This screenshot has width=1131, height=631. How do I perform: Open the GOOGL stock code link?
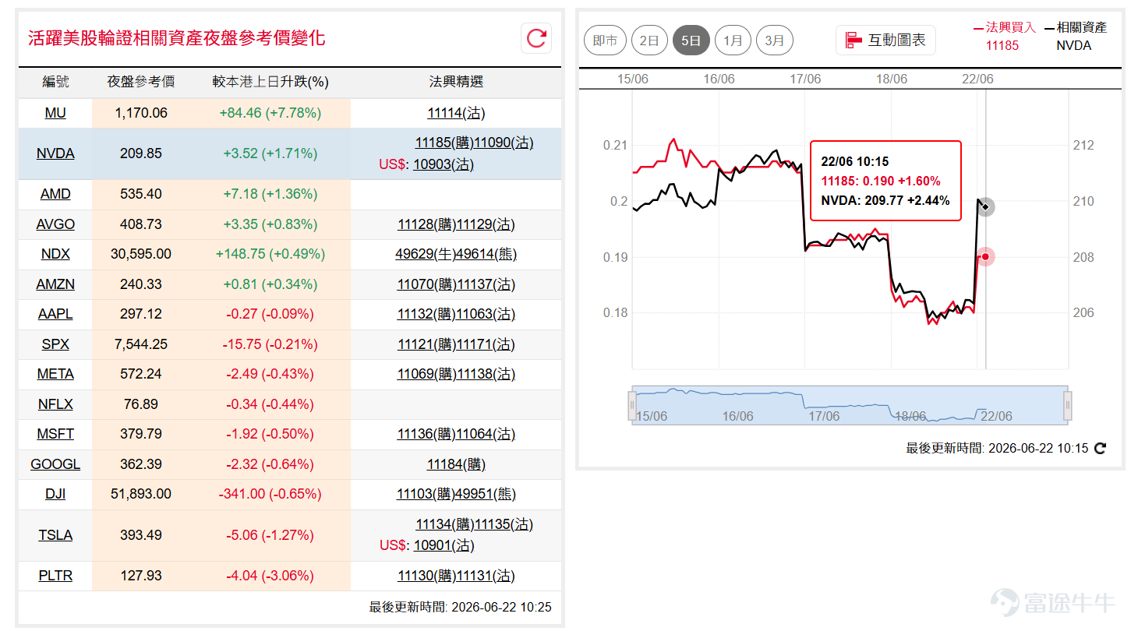tap(55, 464)
